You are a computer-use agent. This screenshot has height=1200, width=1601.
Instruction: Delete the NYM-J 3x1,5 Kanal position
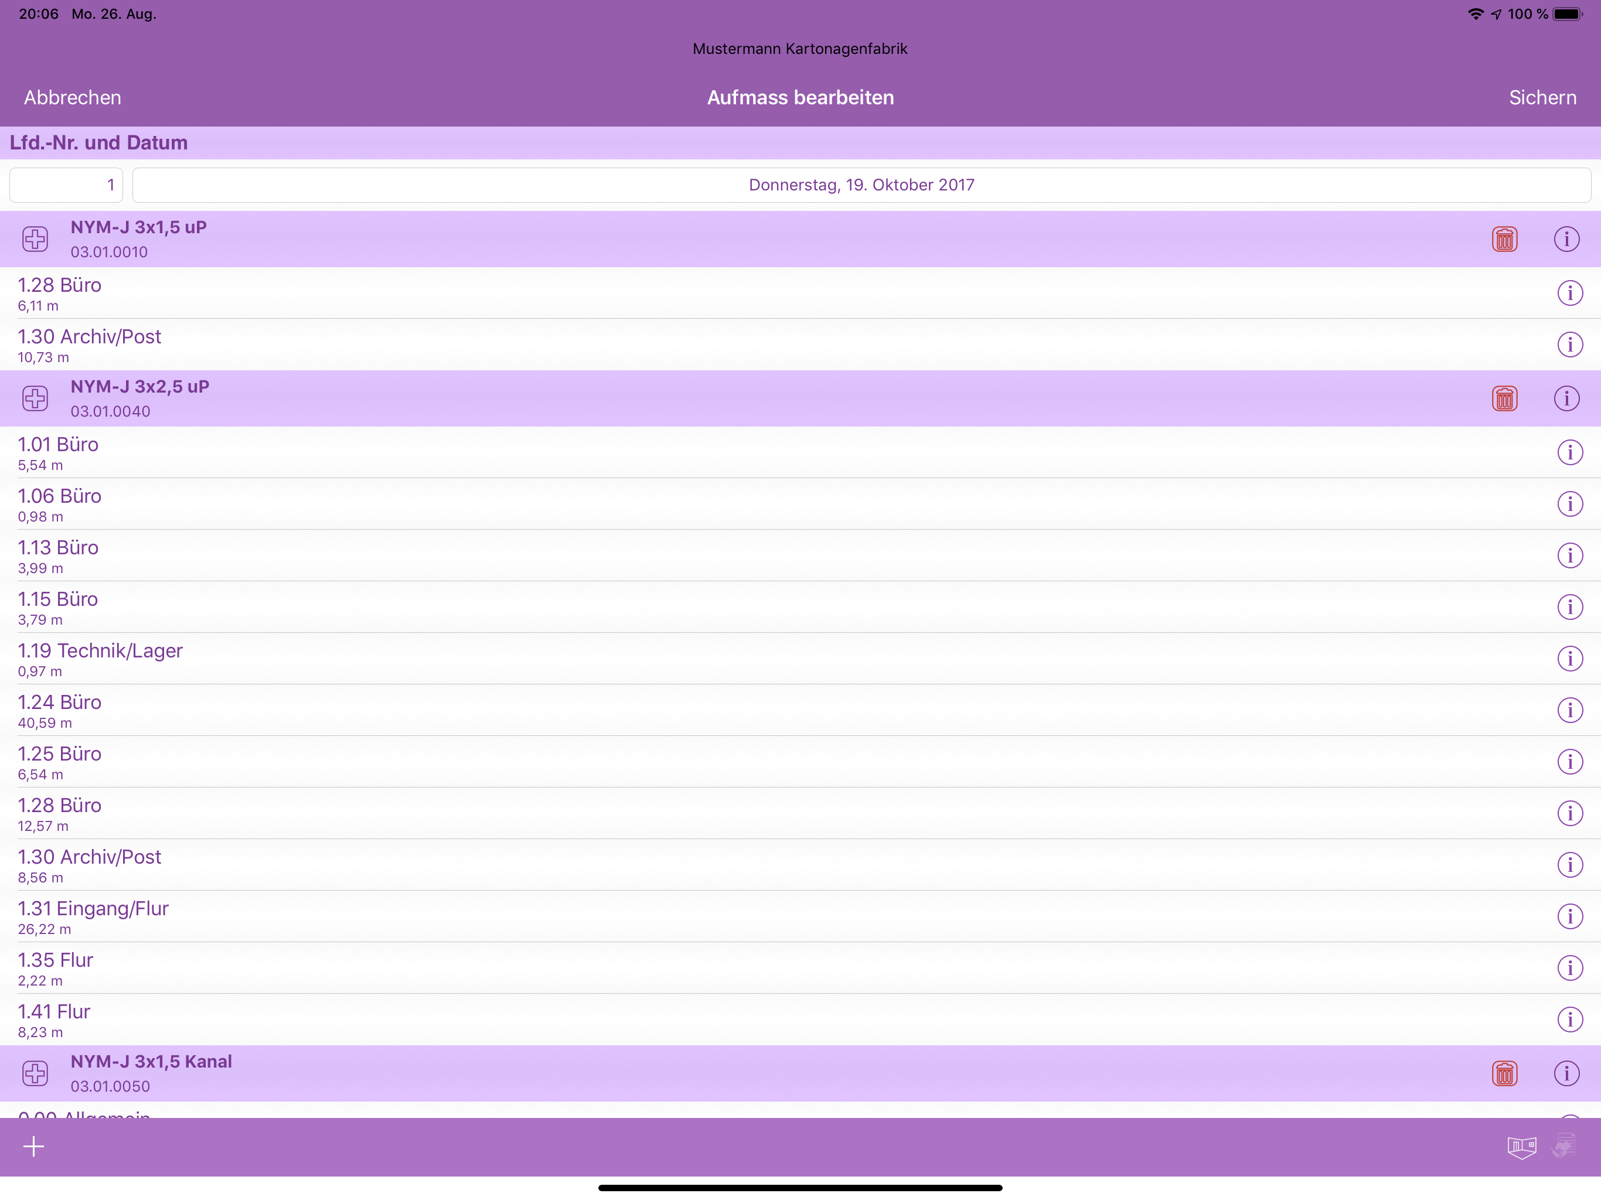[1504, 1073]
